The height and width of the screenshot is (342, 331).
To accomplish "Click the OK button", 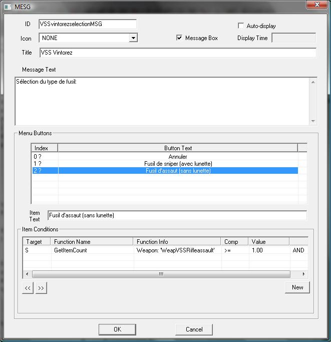I will click(117, 329).
